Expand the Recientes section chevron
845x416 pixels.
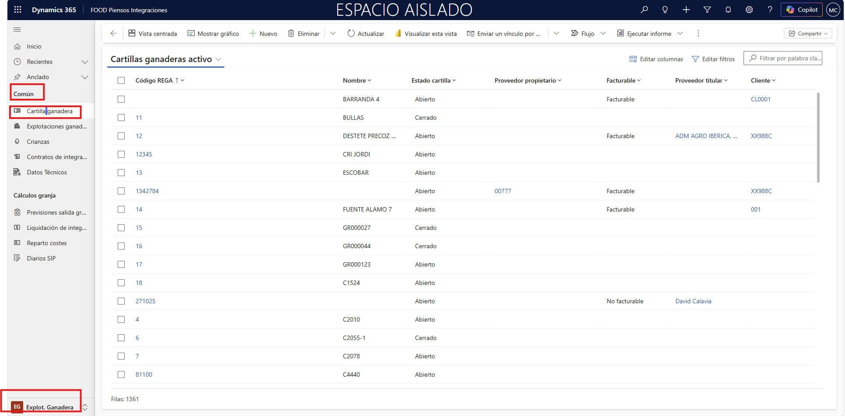[x=85, y=62]
